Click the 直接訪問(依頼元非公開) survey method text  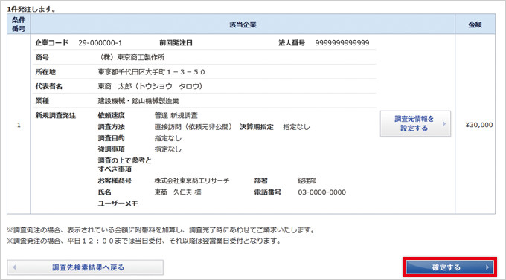coord(193,127)
